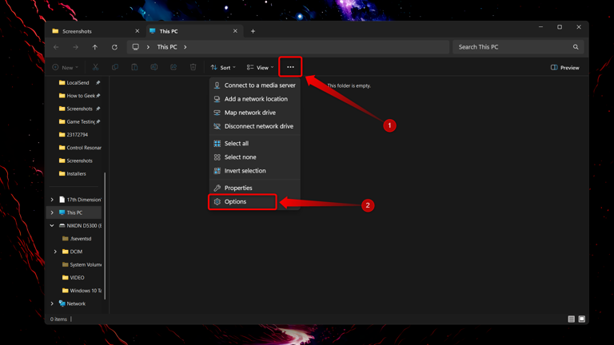Click the Cut scissors icon in toolbar
614x345 pixels.
tap(96, 67)
